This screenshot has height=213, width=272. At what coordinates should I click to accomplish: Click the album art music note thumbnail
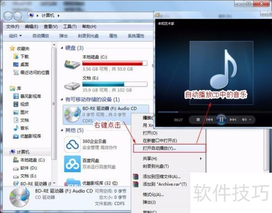[221, 72]
